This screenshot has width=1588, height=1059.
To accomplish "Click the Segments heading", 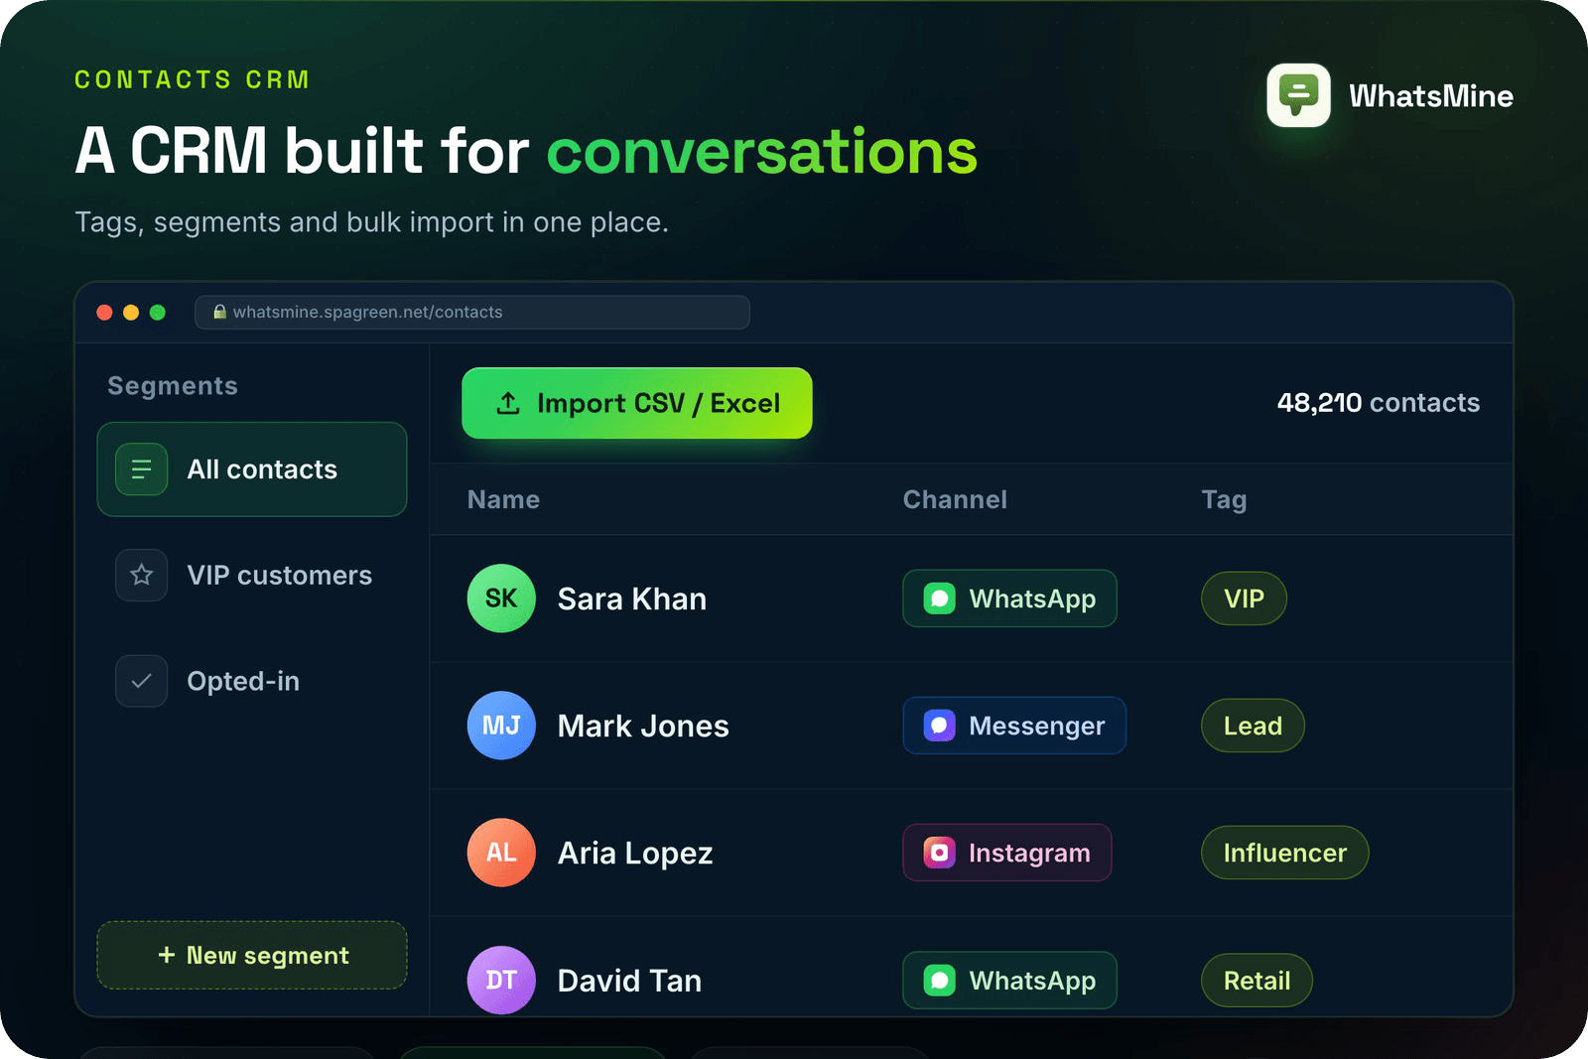I will 173,386.
